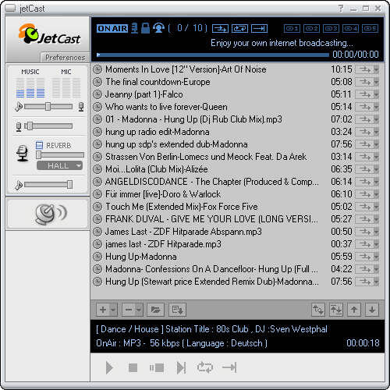
Task: Open play-mode dropdown for Hung Up-Madonna row
Action: click(376, 257)
